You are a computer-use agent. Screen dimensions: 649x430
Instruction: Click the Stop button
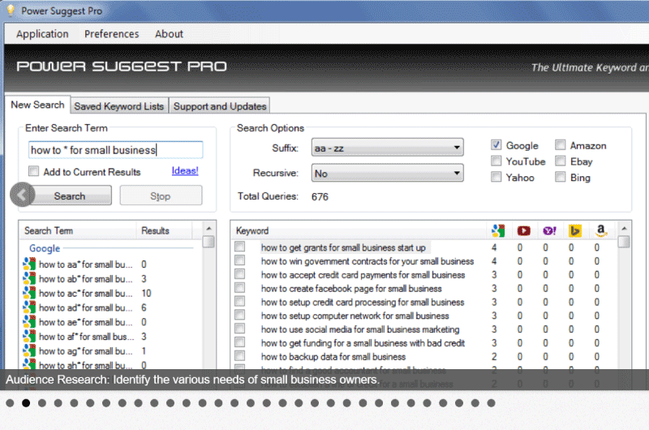(161, 196)
